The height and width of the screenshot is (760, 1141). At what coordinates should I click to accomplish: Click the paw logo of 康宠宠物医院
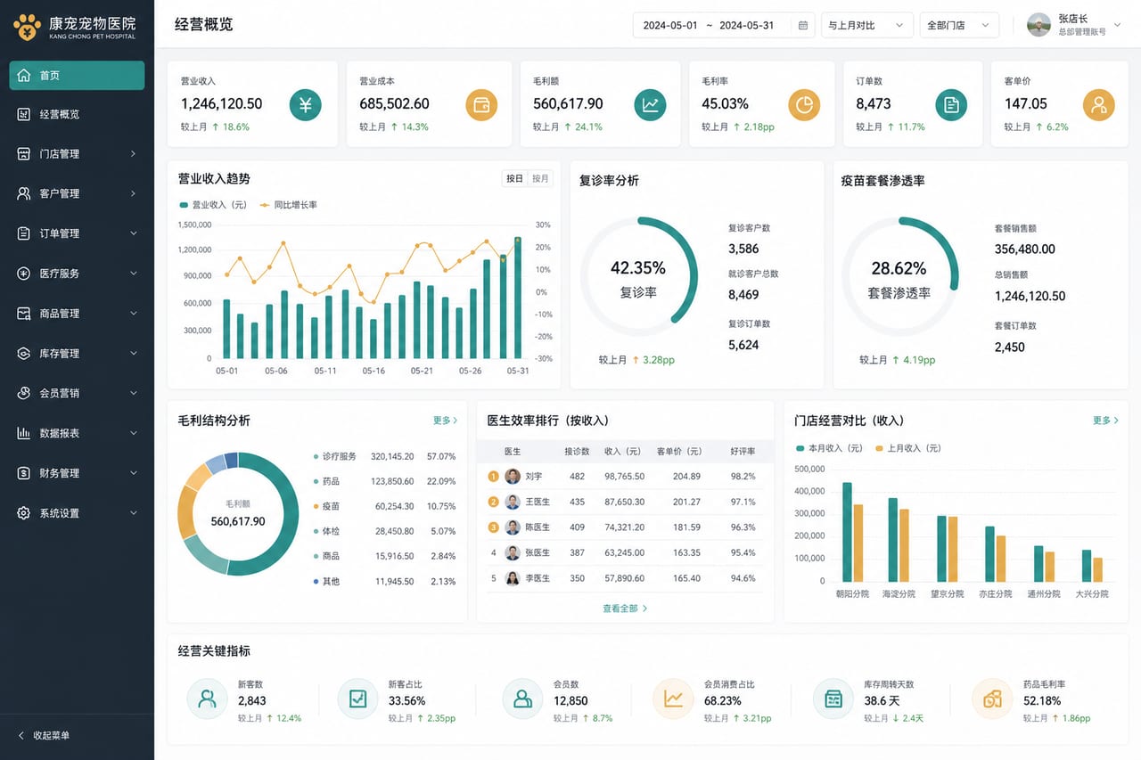coord(28,27)
